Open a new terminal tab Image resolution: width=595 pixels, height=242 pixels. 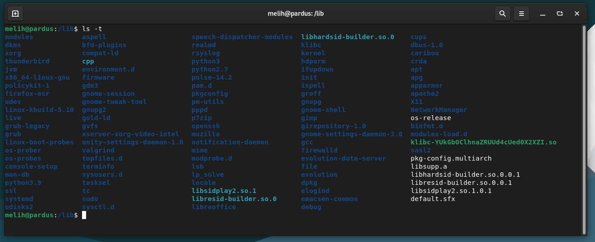(15, 13)
